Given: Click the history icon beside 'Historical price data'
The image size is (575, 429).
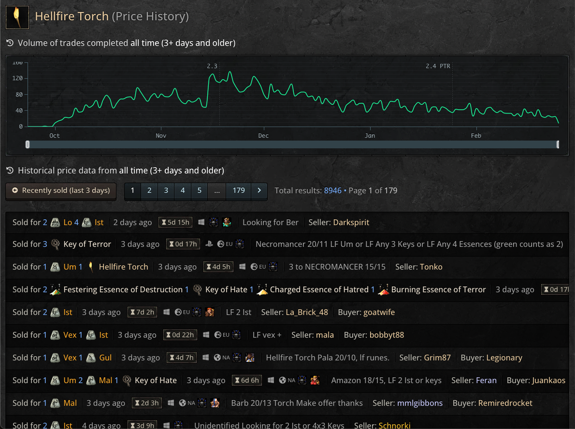Looking at the screenshot, I should pyautogui.click(x=10, y=171).
